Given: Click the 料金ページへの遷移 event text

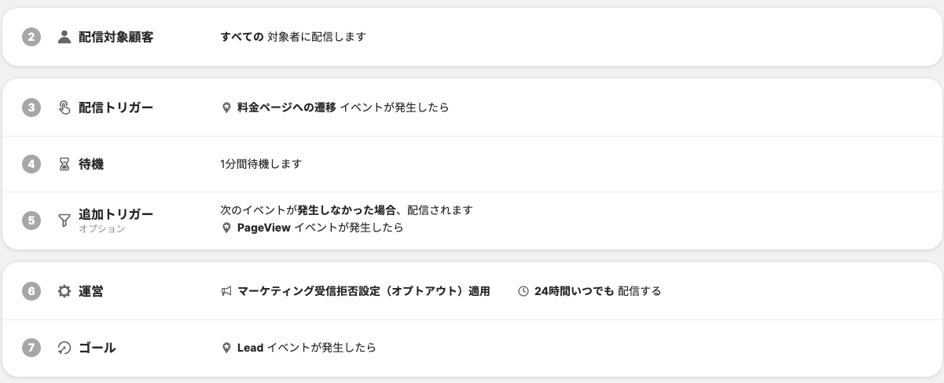Looking at the screenshot, I should 286,108.
